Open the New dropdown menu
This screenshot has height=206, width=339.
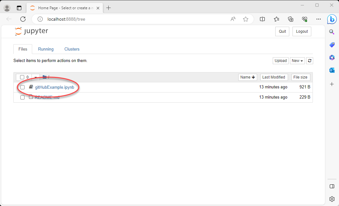tap(297, 61)
